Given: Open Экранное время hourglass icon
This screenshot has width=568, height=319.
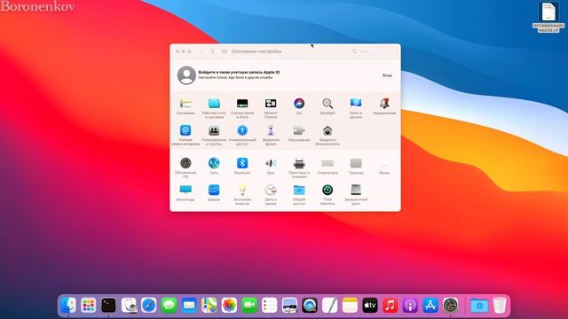Looking at the screenshot, I should [x=271, y=130].
